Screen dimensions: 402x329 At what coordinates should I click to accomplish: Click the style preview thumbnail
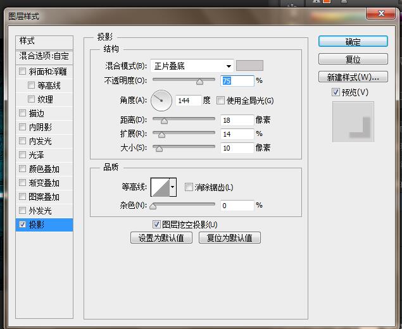[353, 121]
